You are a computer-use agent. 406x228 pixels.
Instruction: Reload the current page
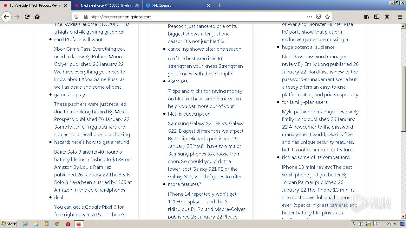27,17
